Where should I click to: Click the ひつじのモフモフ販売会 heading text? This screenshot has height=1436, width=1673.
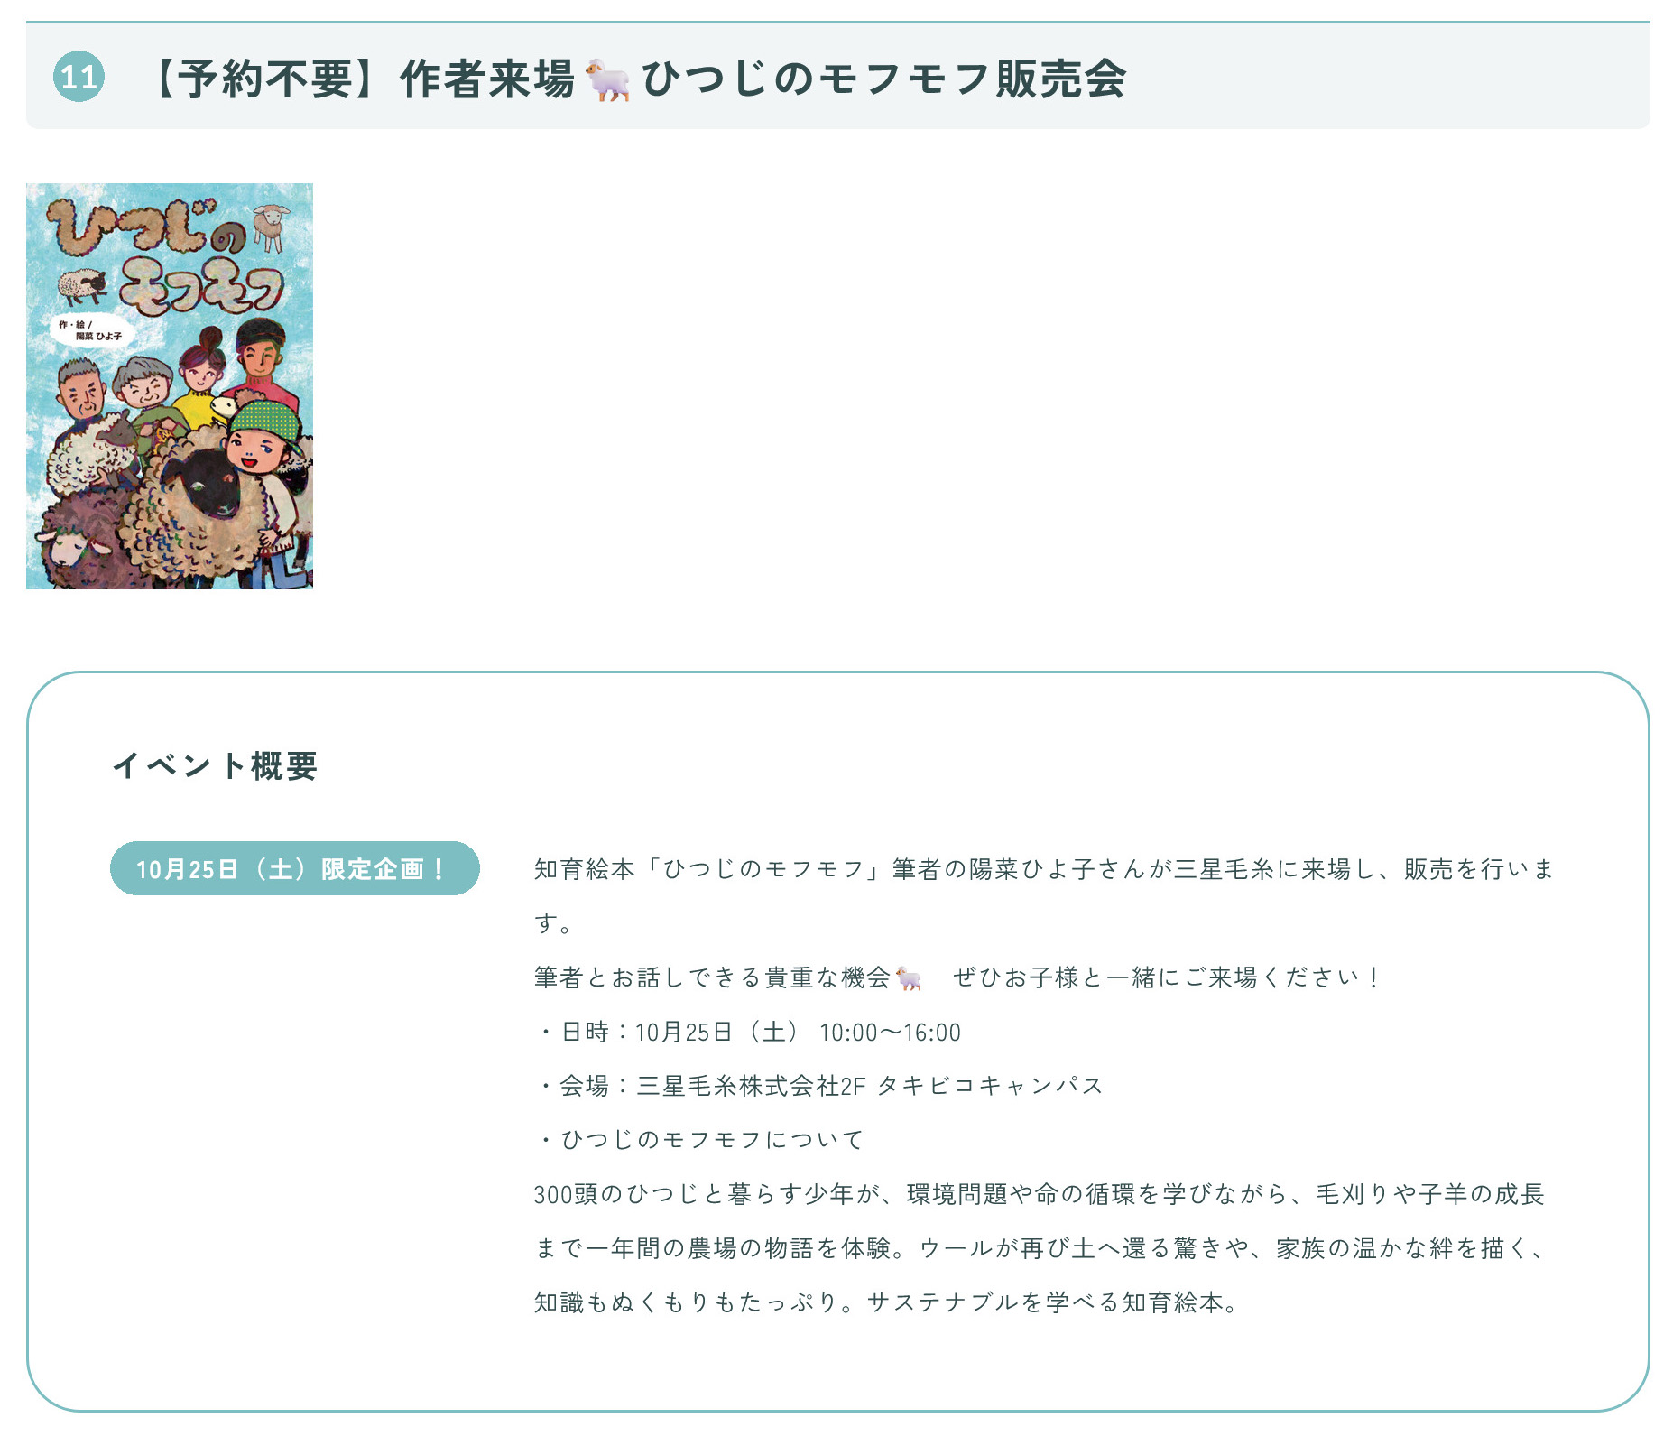[883, 79]
